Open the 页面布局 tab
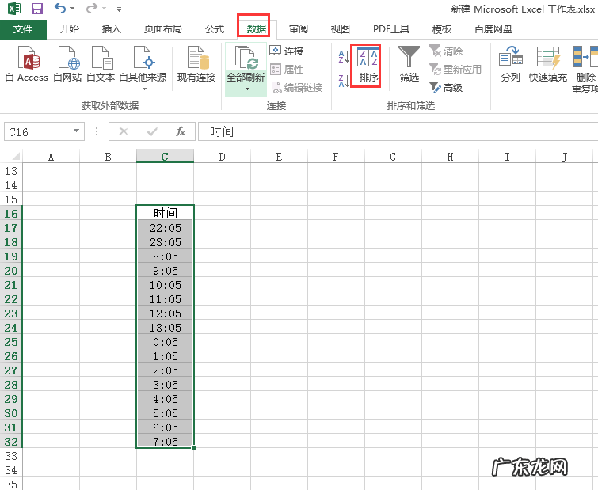This screenshot has height=490, width=598. 163,29
